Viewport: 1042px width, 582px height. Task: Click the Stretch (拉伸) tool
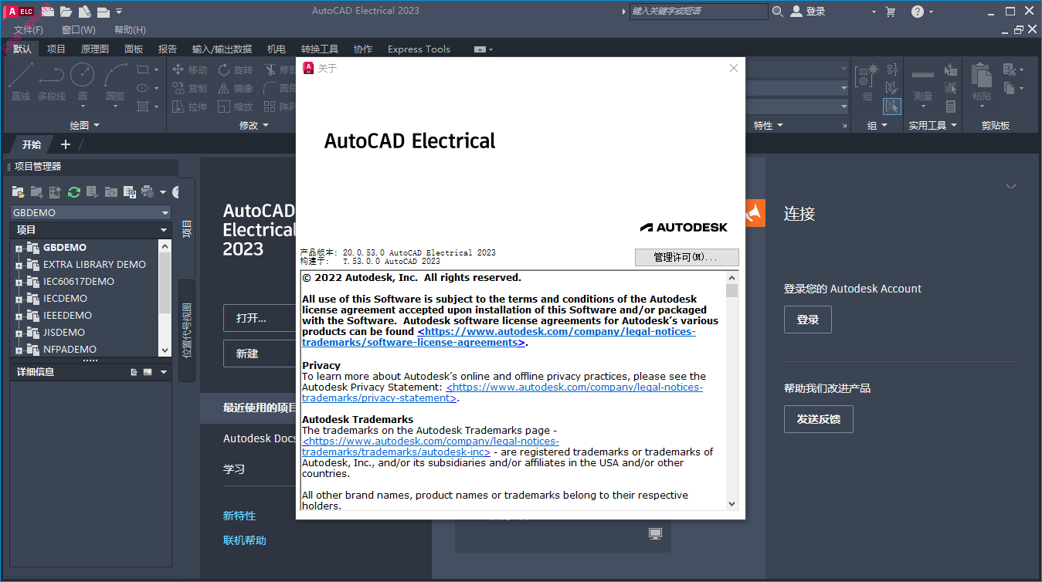tap(189, 107)
